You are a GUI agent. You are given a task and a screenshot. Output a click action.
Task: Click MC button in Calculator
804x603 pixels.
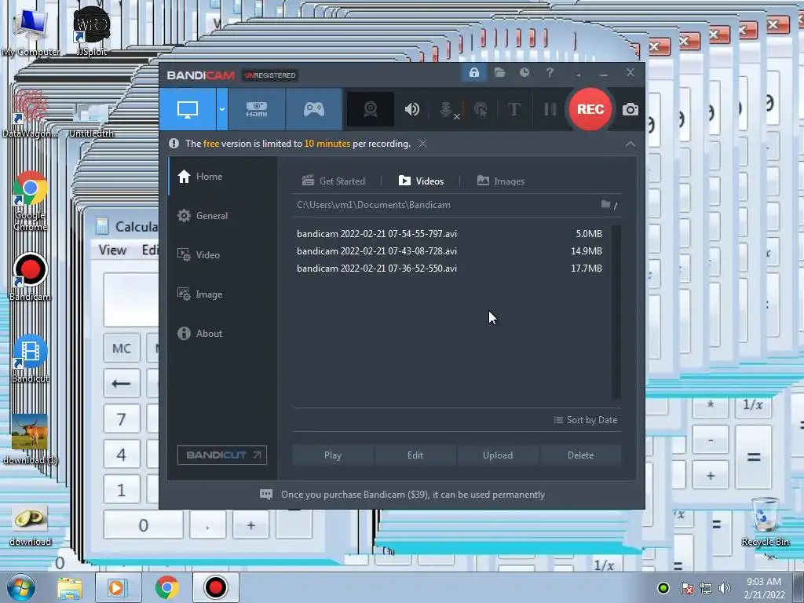tap(122, 349)
